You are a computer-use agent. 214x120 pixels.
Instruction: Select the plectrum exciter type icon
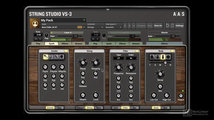(x=62, y=57)
